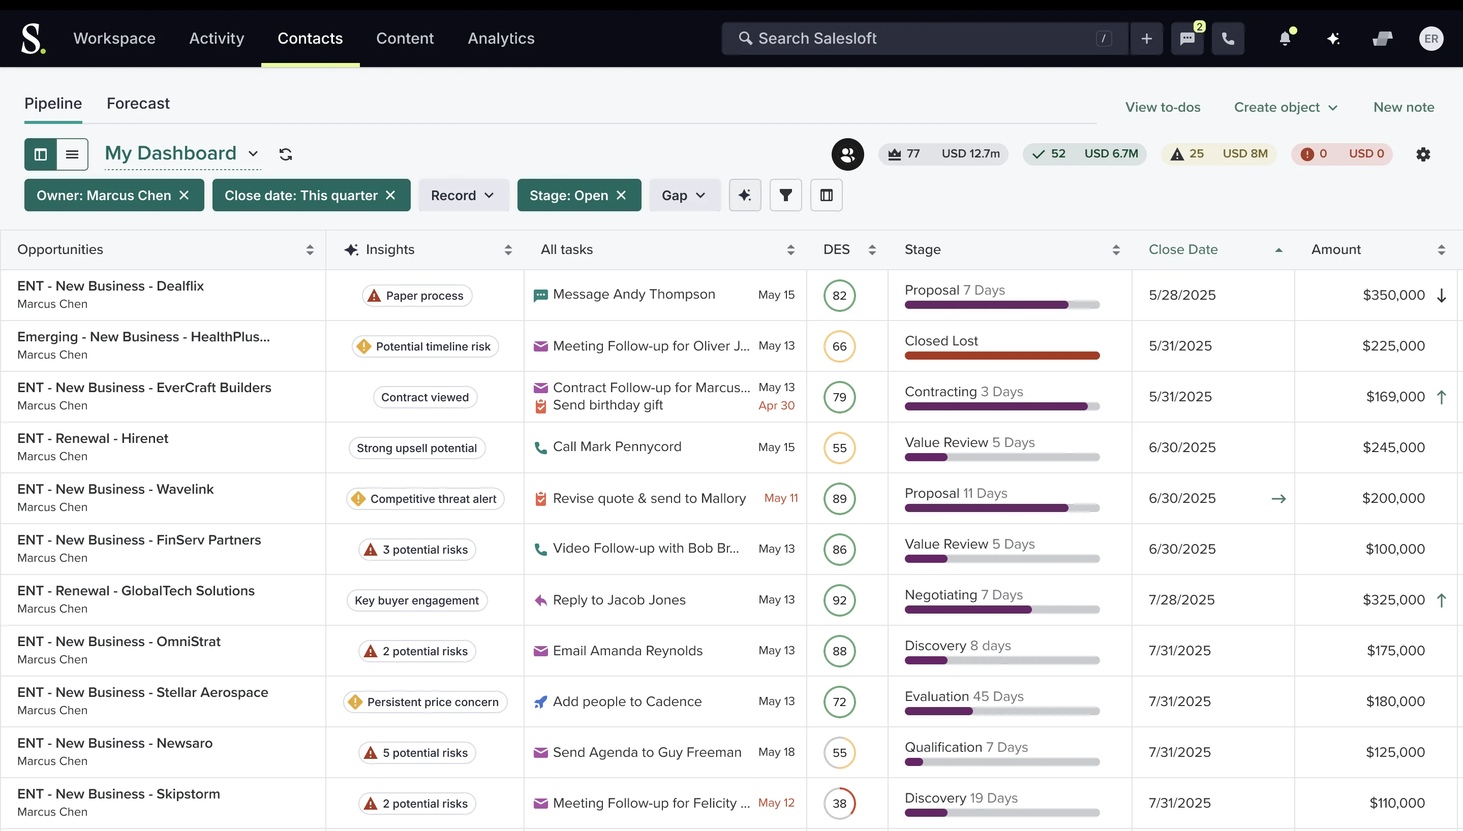Click the hot leads flag icon in top bar

(x=1382, y=38)
